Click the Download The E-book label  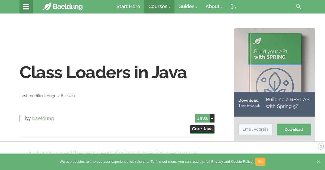click(249, 103)
